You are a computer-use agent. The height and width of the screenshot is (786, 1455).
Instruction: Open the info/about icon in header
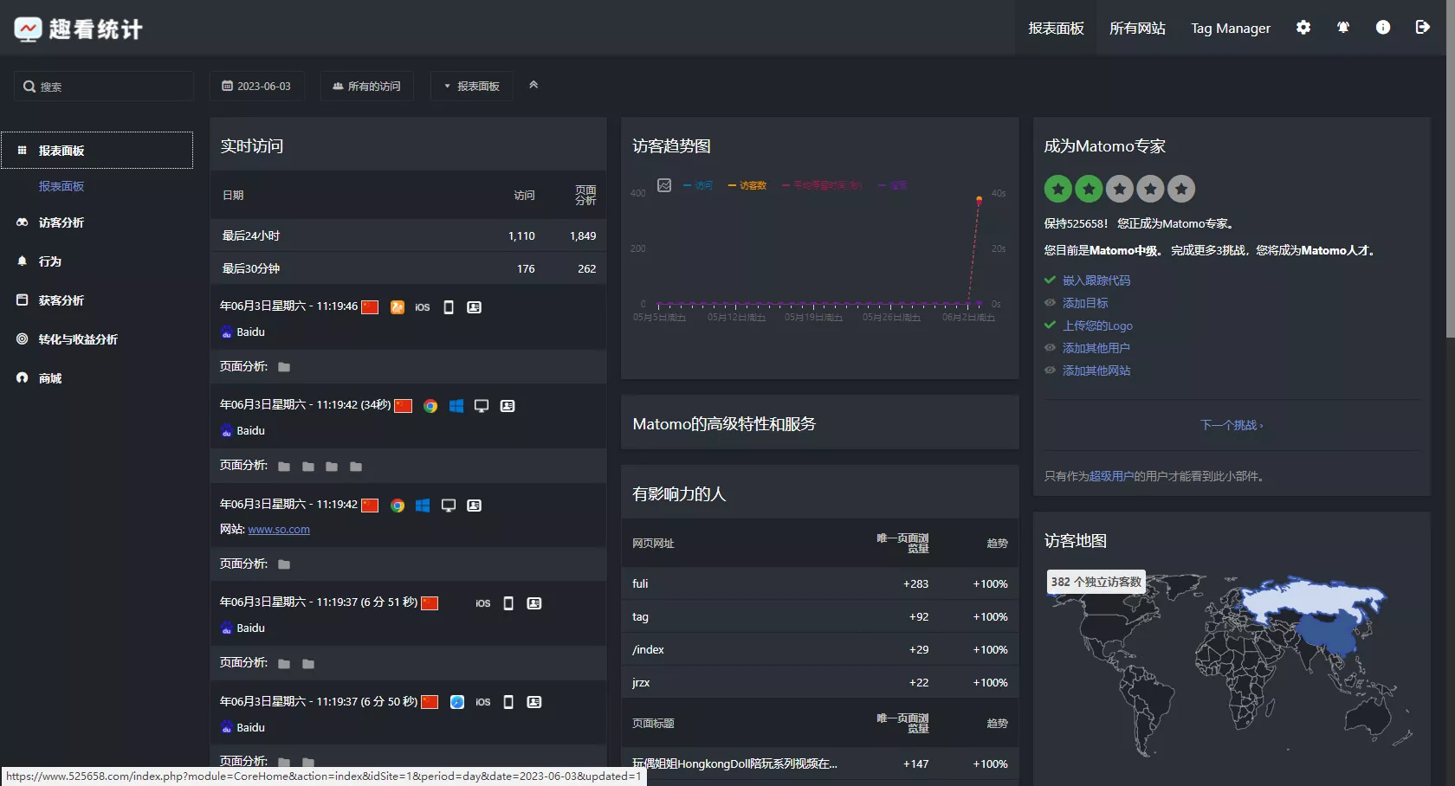tap(1382, 28)
